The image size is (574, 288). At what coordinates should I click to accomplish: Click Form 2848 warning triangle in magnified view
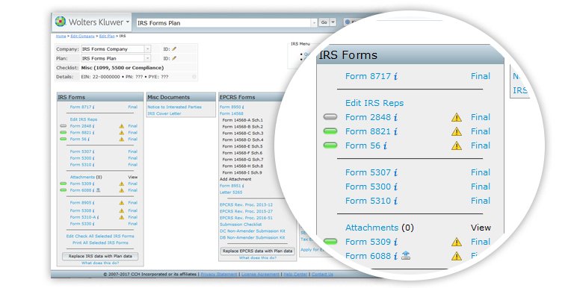pyautogui.click(x=457, y=117)
